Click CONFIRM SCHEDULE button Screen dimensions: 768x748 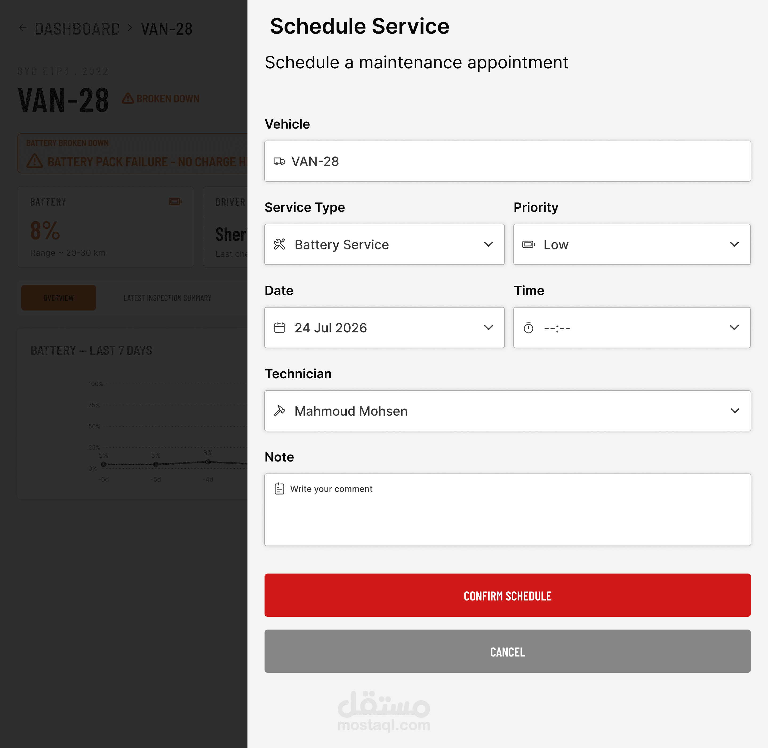pyautogui.click(x=508, y=595)
